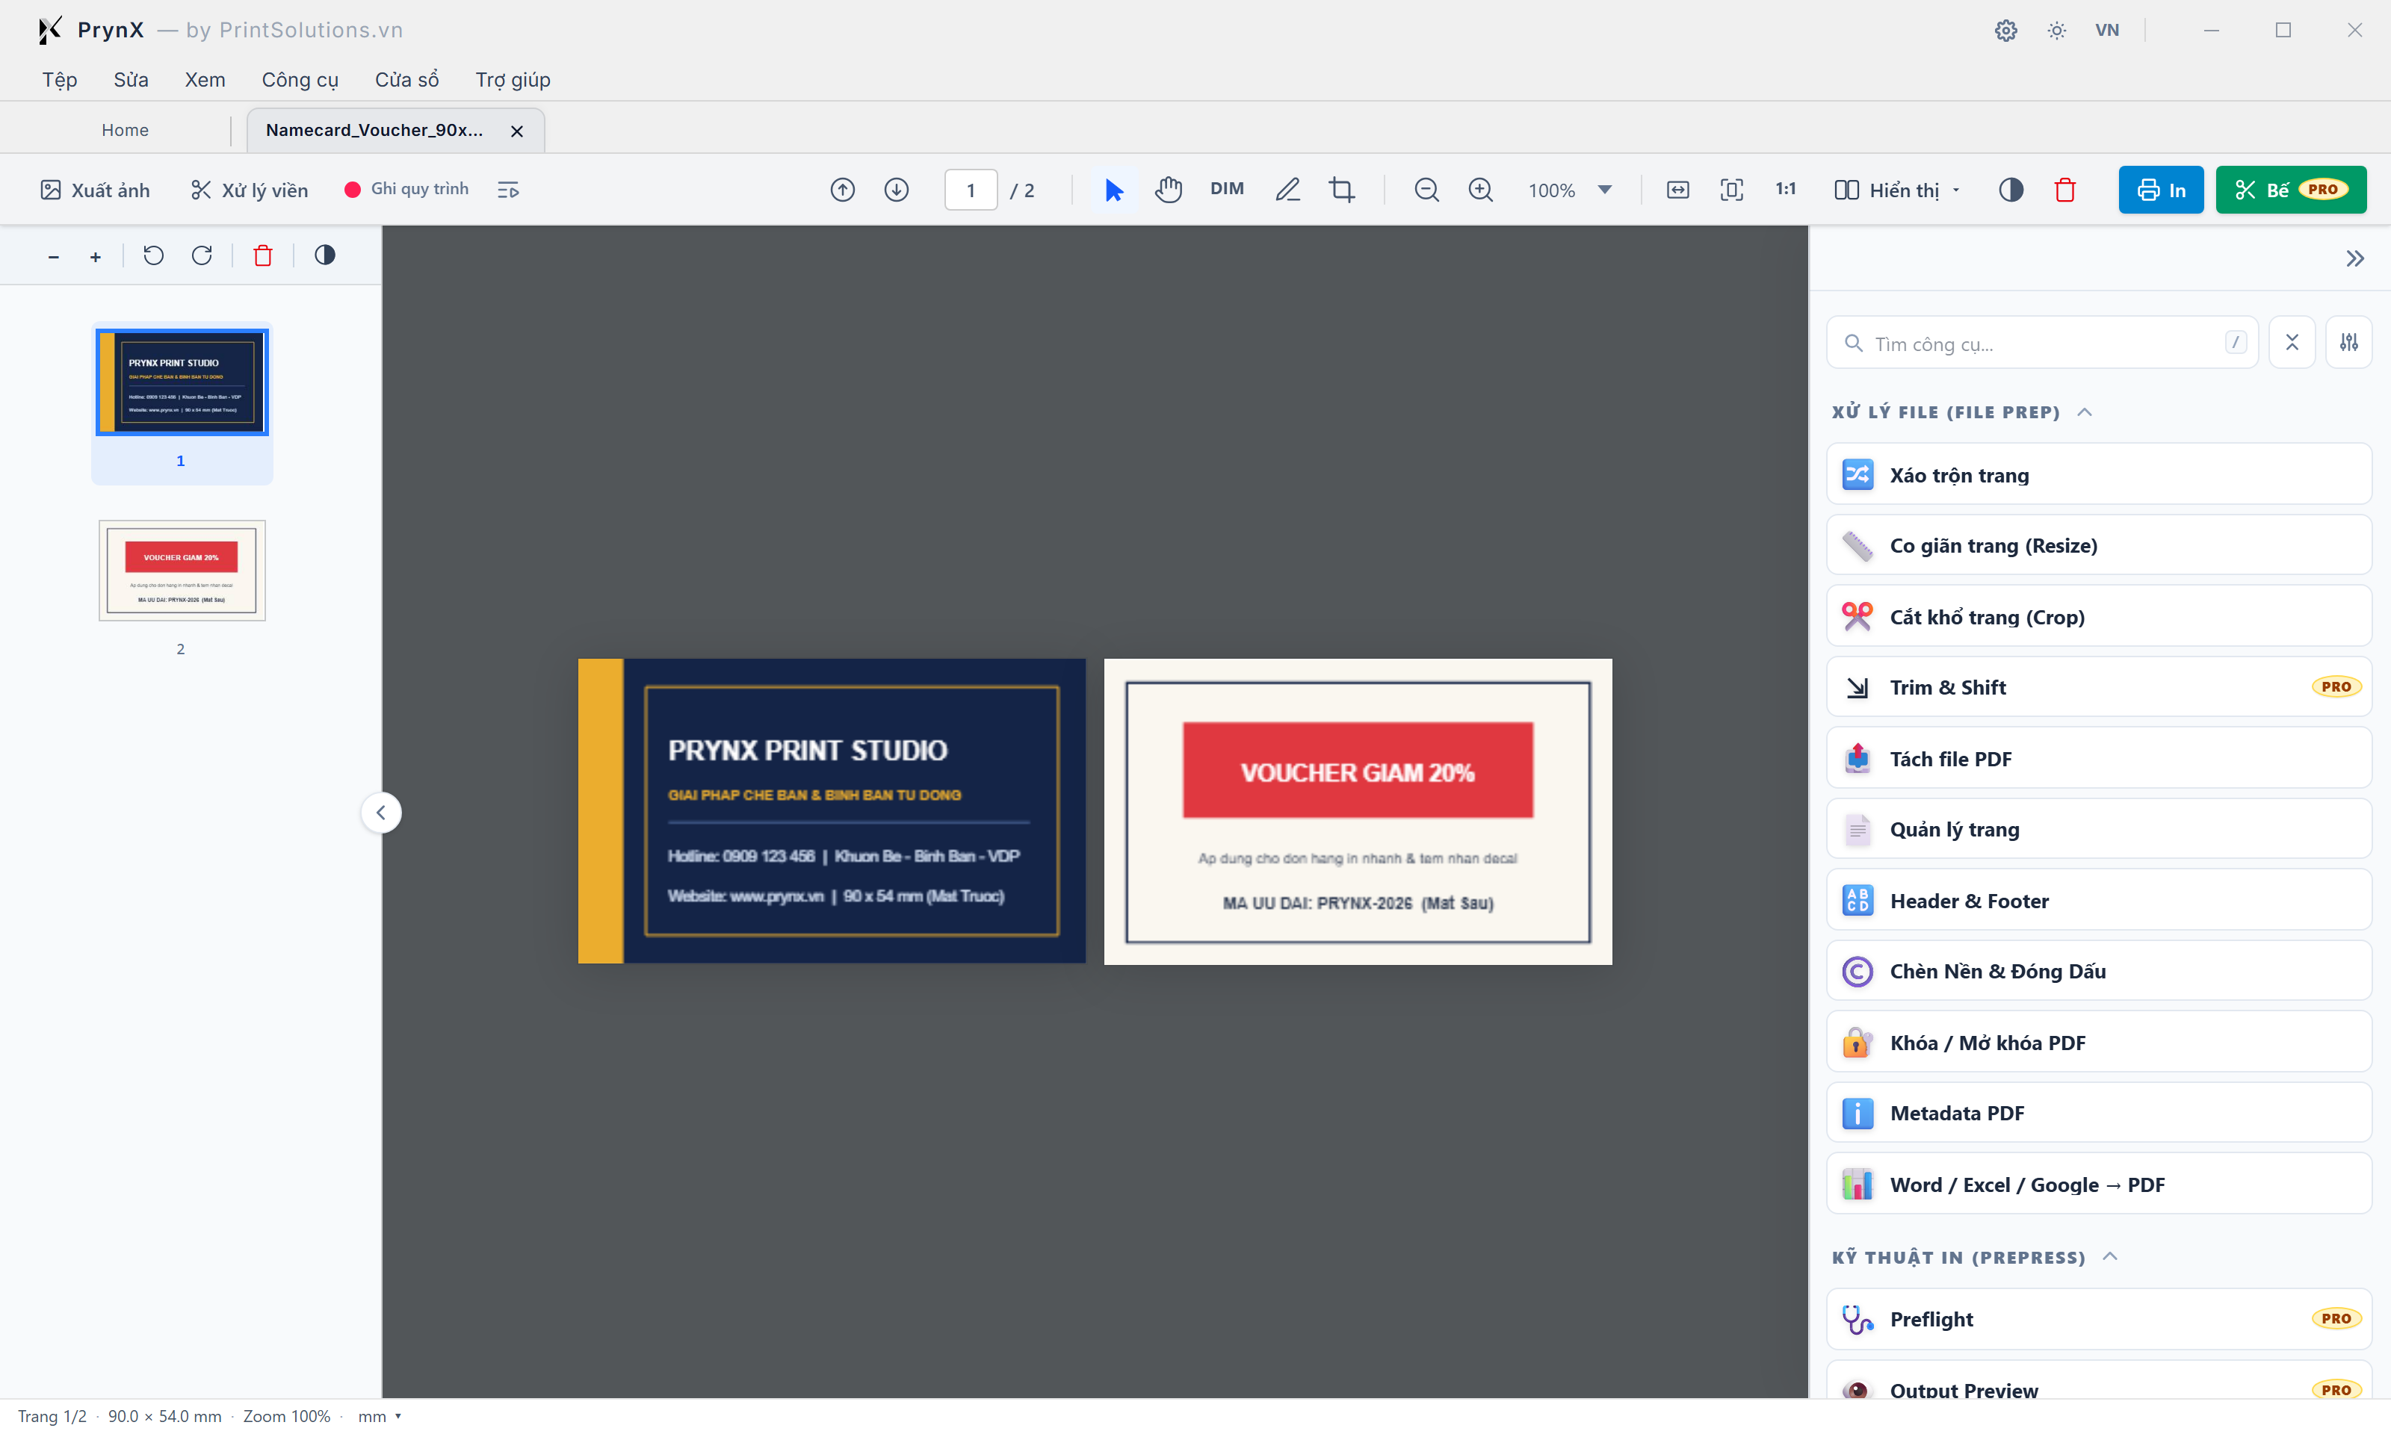Click the zoom in magnifier
Image resolution: width=2391 pixels, height=1434 pixels.
coord(1481,190)
